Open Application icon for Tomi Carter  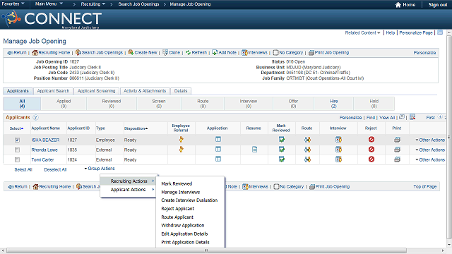pos(218,159)
